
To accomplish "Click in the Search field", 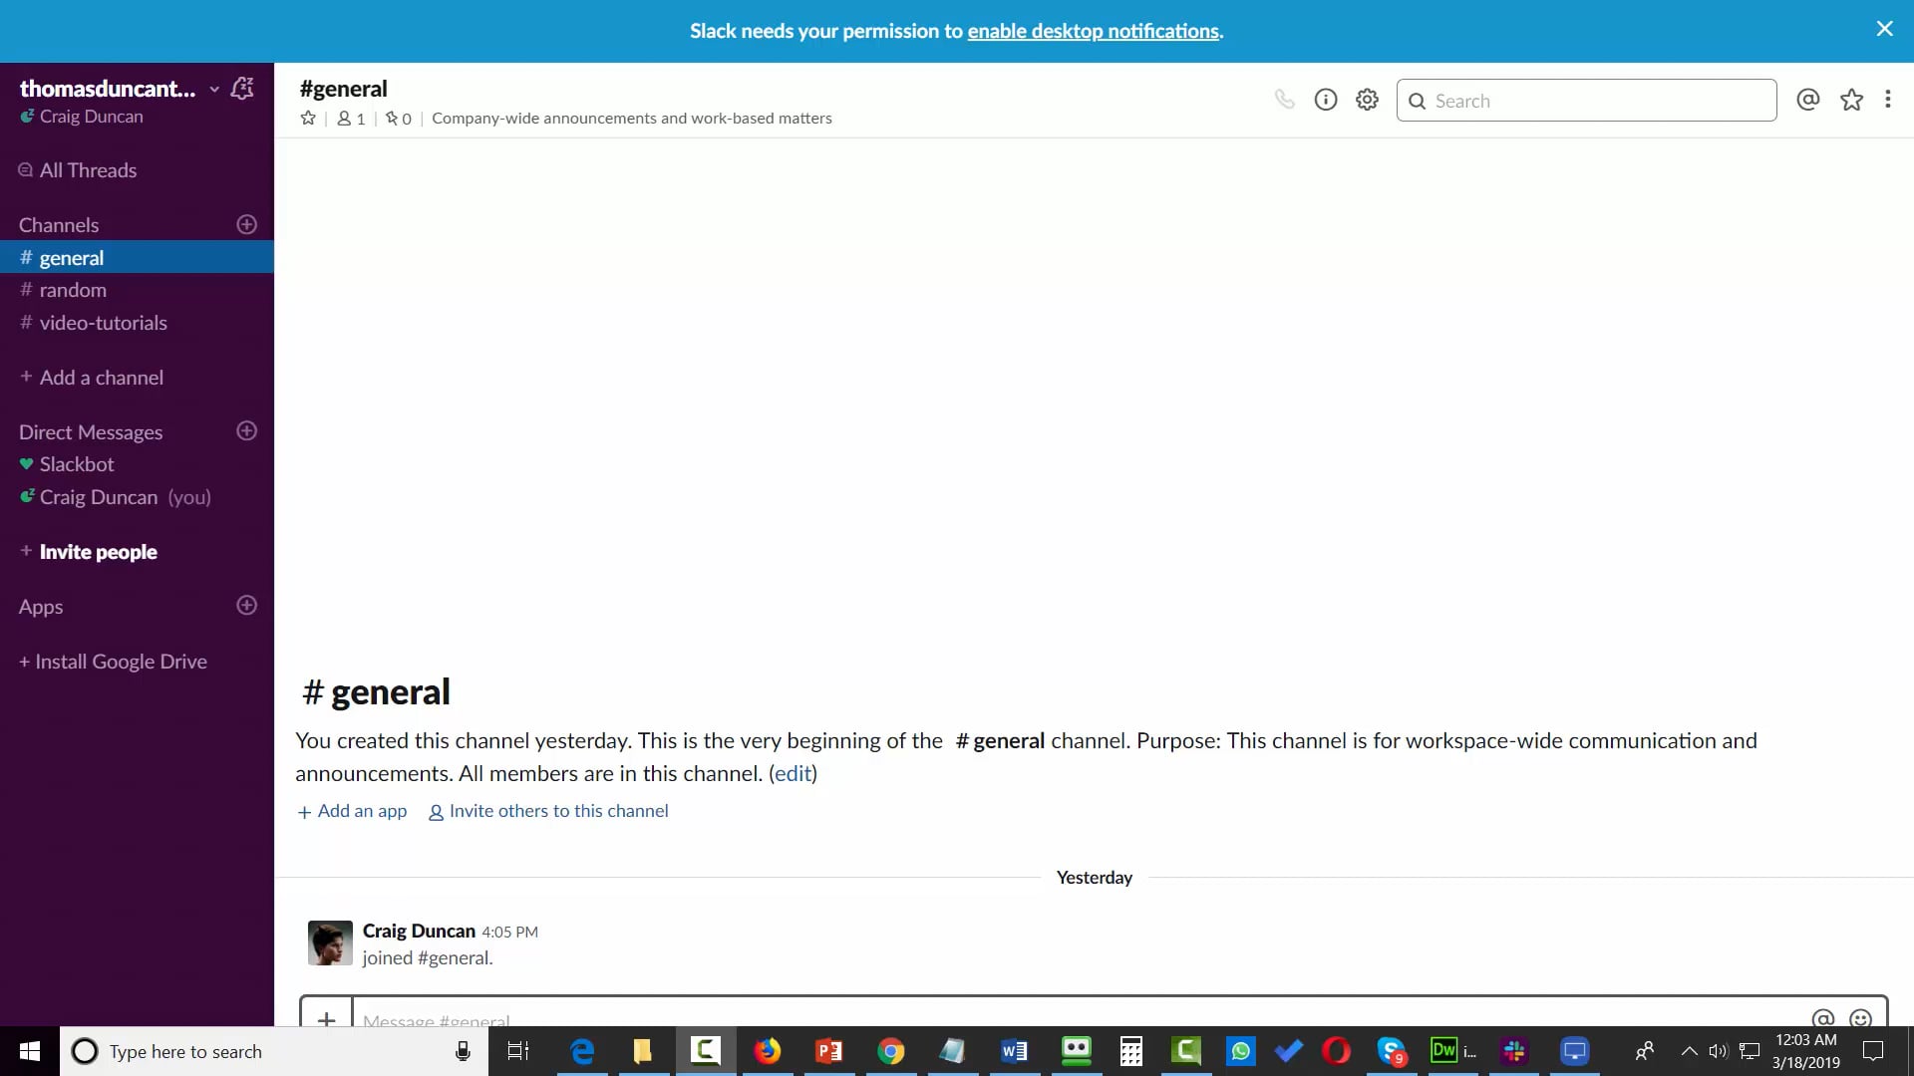I will (x=1587, y=101).
